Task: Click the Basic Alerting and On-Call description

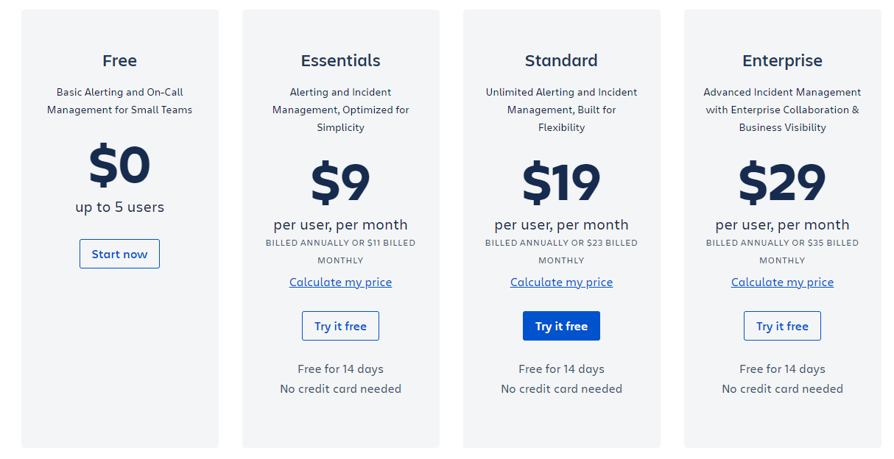Action: click(x=119, y=101)
